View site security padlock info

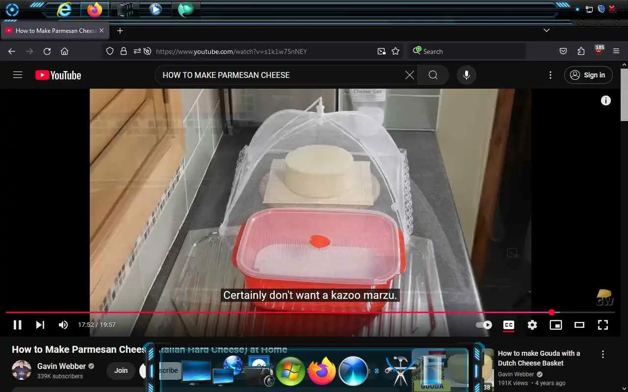[x=124, y=51]
